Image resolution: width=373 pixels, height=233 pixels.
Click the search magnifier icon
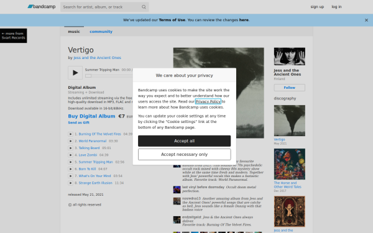[x=144, y=7]
